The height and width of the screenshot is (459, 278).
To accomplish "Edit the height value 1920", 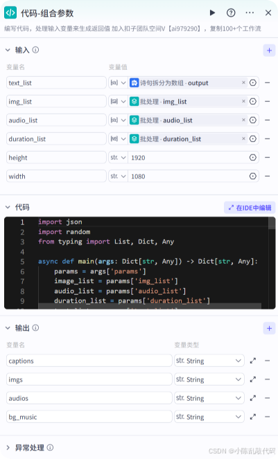I will [x=188, y=158].
